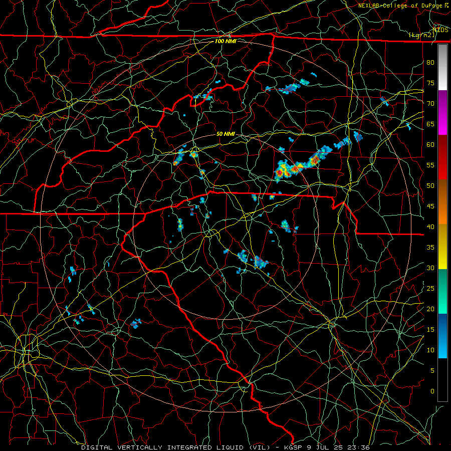Click the legend value 55
451x451 pixels.
pyautogui.click(x=430, y=165)
